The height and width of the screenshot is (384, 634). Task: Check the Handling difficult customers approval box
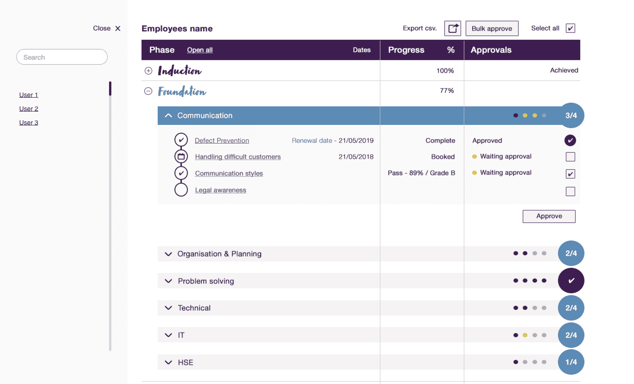[570, 157]
